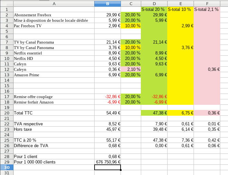Image resolution: width=228 pixels, height=175 pixels.
Task: Click the 'Netflix essentiel' cell
Action: (x=54, y=53)
